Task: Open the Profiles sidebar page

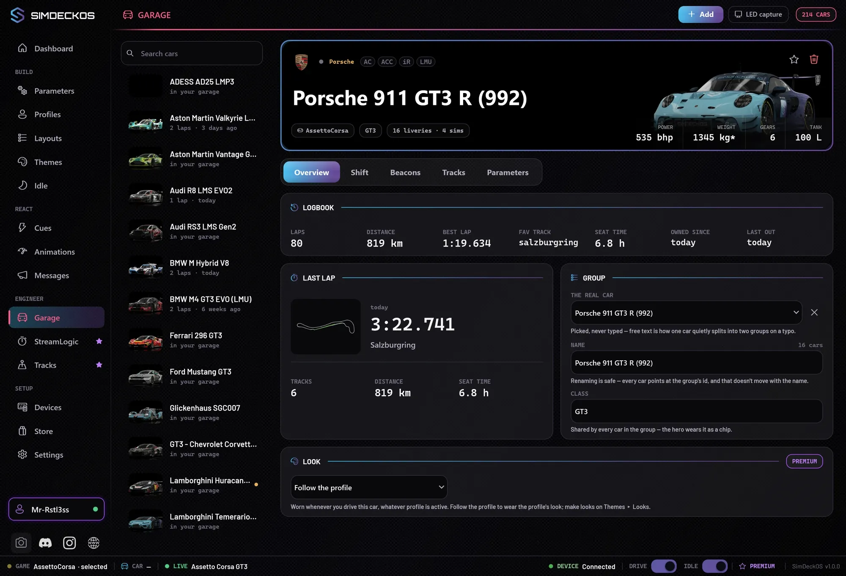Action: tap(56, 115)
